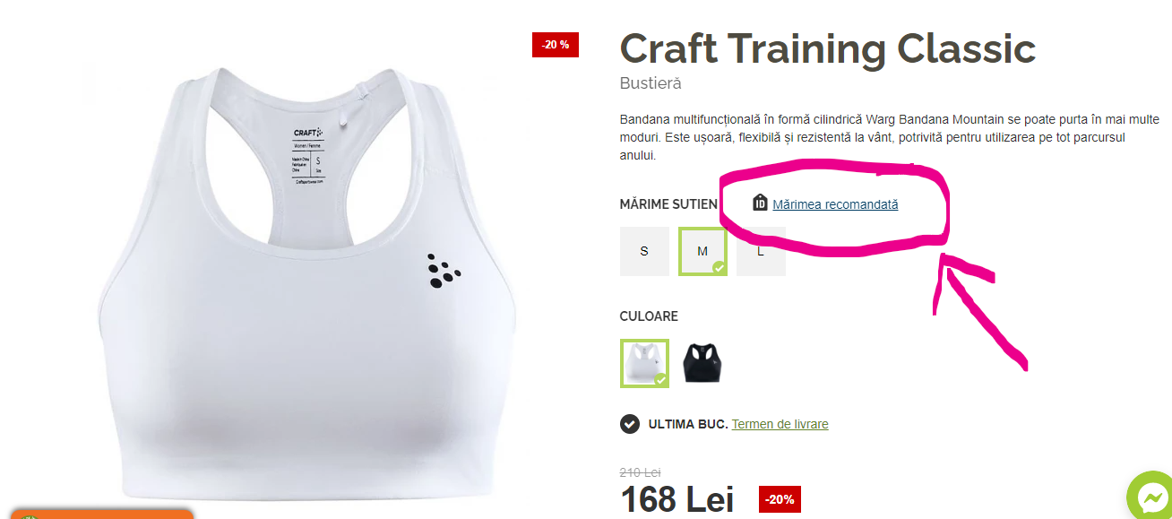Image resolution: width=1172 pixels, height=519 pixels.
Task: Click the 168 Lei price
Action: (676, 499)
